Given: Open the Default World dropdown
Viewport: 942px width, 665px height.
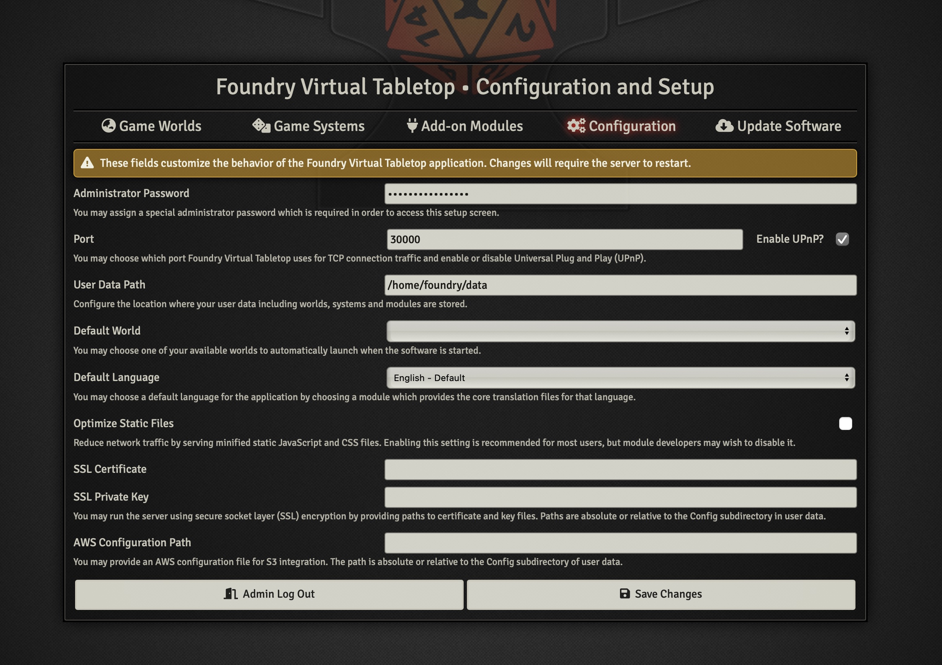Looking at the screenshot, I should pos(620,331).
